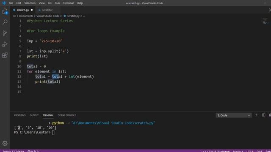
Task: Click 'Visual Studio Code' breadcrumb segment
Action: click(48, 16)
